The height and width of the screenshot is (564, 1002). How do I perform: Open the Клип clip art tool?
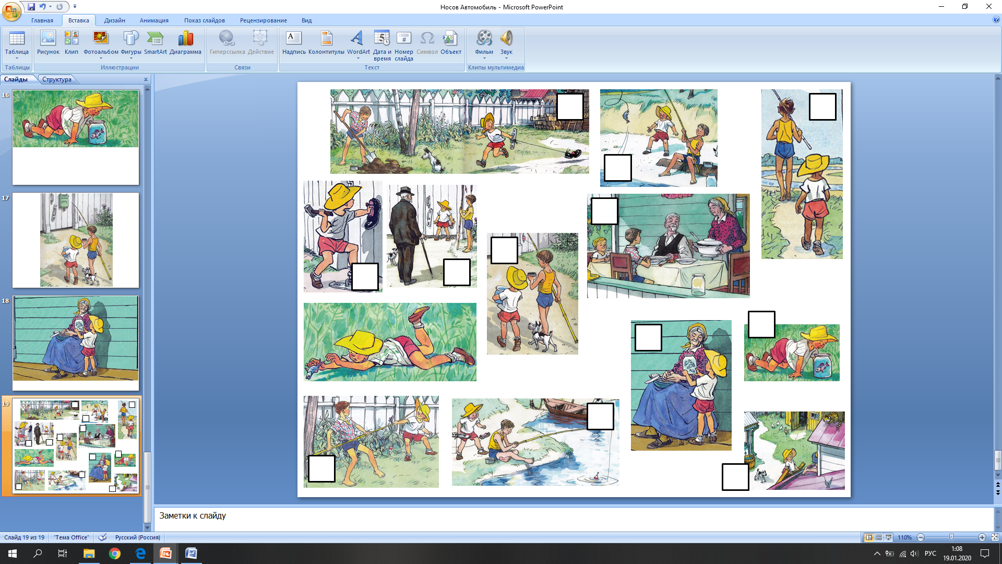pyautogui.click(x=71, y=43)
